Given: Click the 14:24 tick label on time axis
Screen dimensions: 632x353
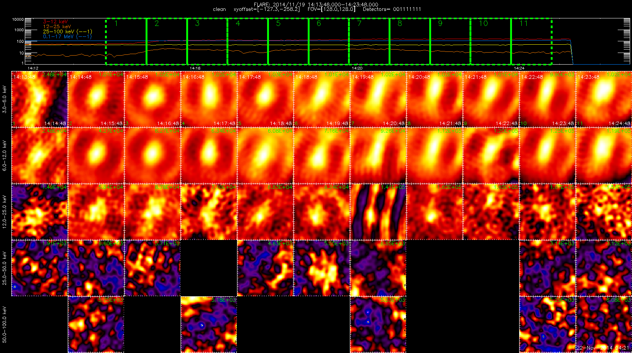Looking at the screenshot, I should click(x=519, y=68).
